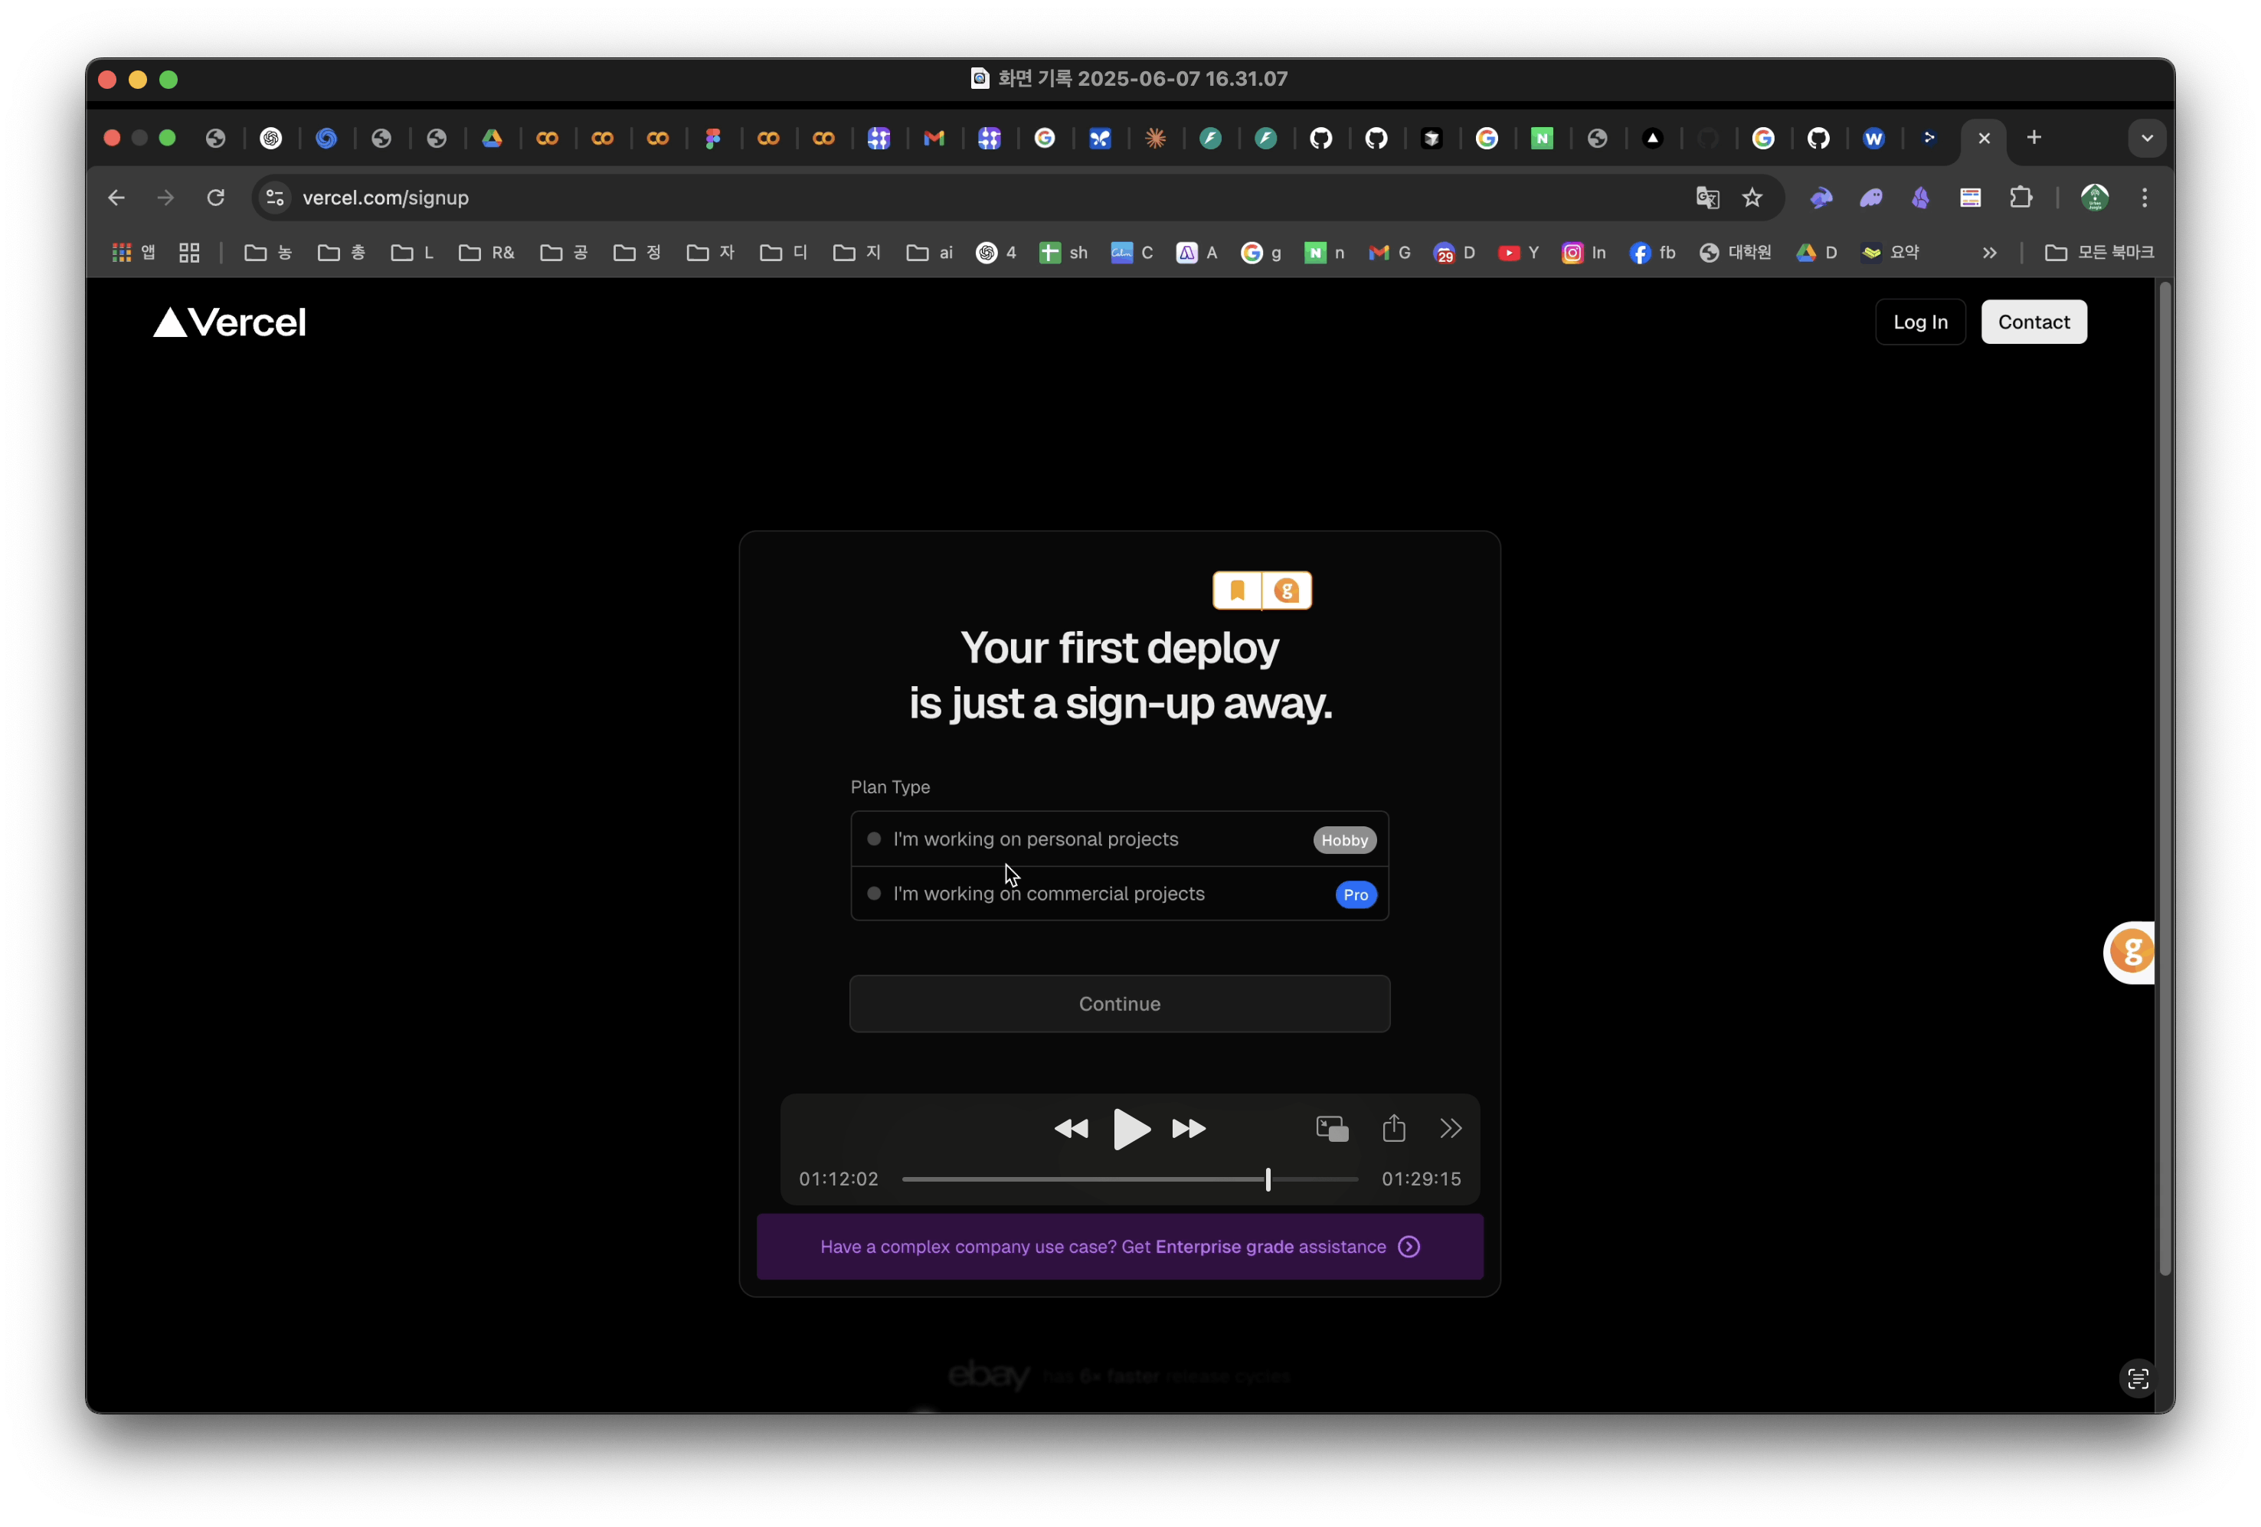Open the YouTube bookmark labeled Y
The height and width of the screenshot is (1527, 2261).
tap(1519, 253)
